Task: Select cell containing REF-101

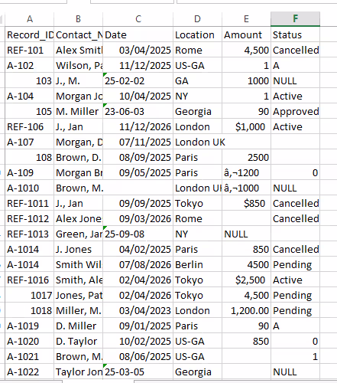Action: tap(30, 50)
